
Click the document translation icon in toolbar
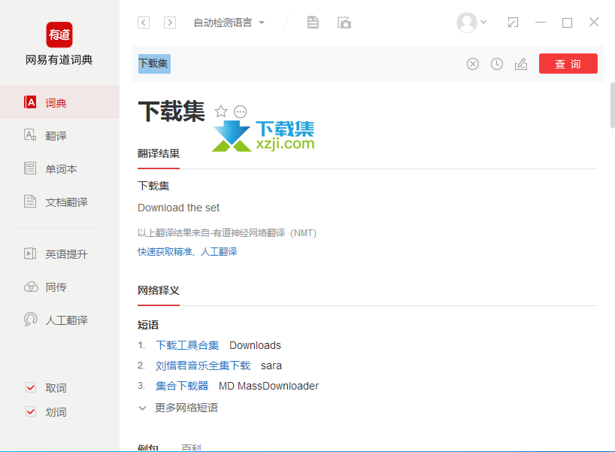[x=313, y=23]
